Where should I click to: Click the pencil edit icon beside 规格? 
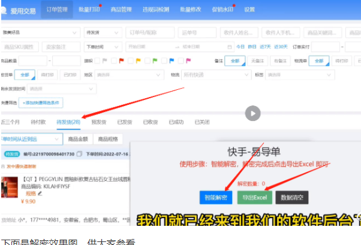[x=40, y=193]
